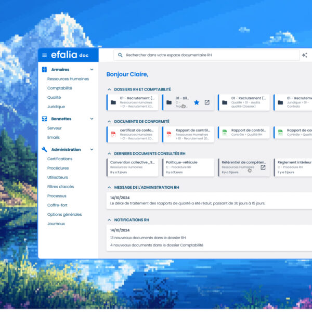Open Comptabilité armoire
The height and width of the screenshot is (312, 312).
tap(60, 88)
